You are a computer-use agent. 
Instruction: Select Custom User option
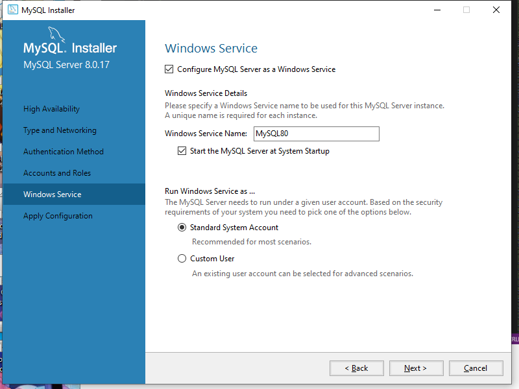(182, 258)
